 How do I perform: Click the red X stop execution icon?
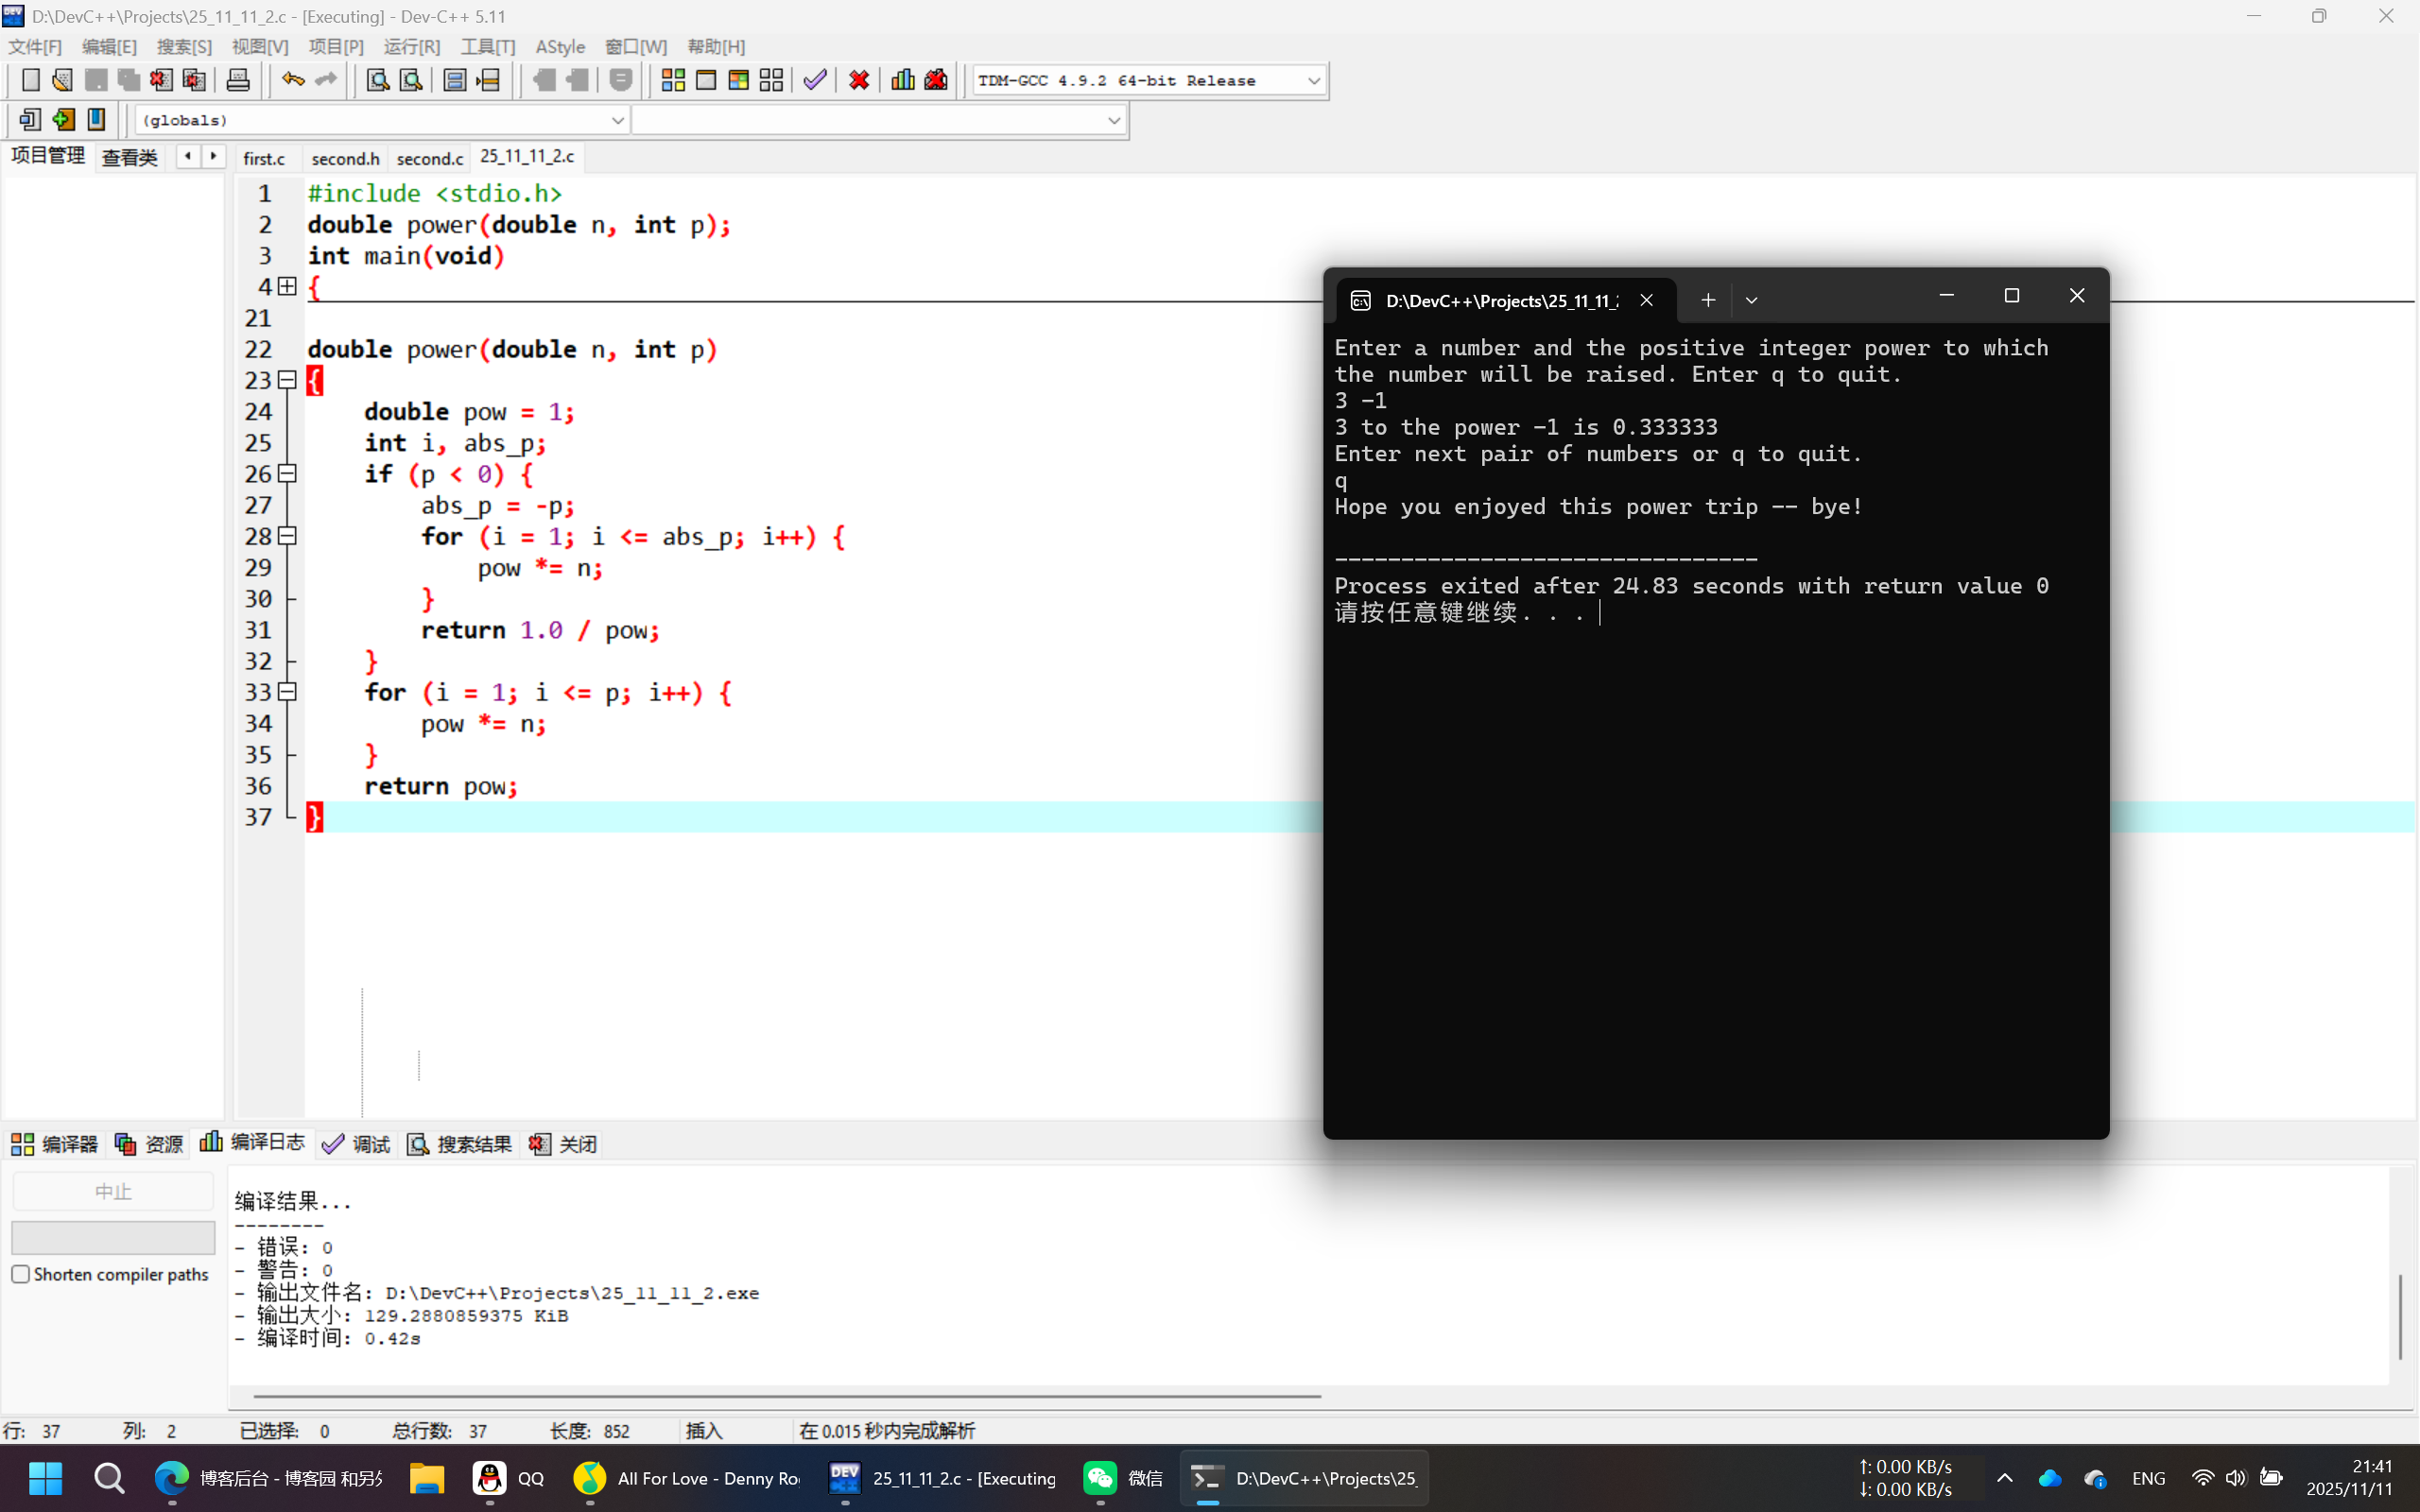(859, 80)
